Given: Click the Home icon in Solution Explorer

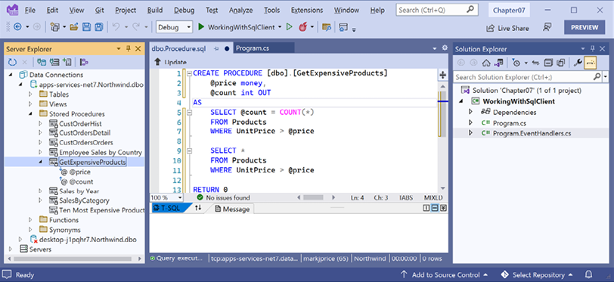Looking at the screenshot, I should click(x=486, y=62).
